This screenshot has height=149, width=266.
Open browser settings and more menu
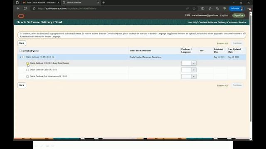[249, 8]
